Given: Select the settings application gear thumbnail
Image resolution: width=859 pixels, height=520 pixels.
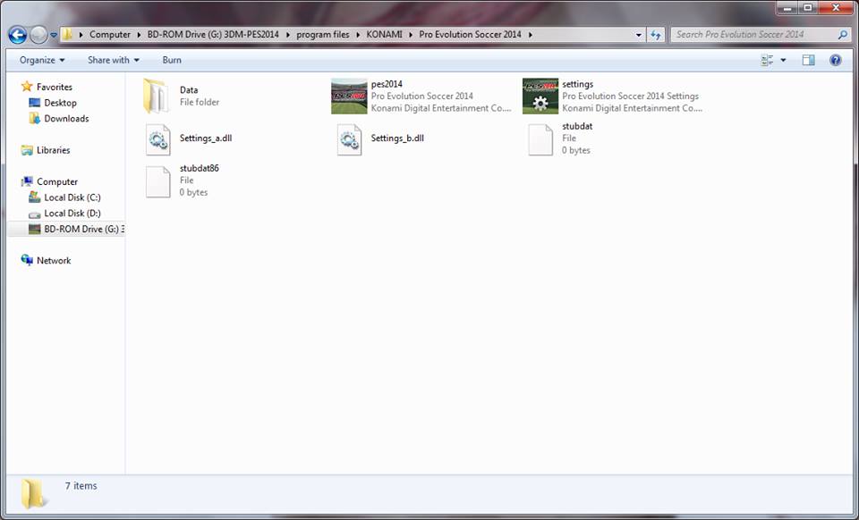Looking at the screenshot, I should point(540,96).
